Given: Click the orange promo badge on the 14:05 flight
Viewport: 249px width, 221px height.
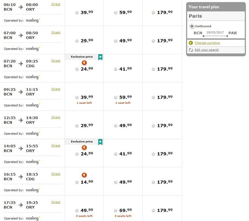Looking at the screenshot, I should point(84,148).
